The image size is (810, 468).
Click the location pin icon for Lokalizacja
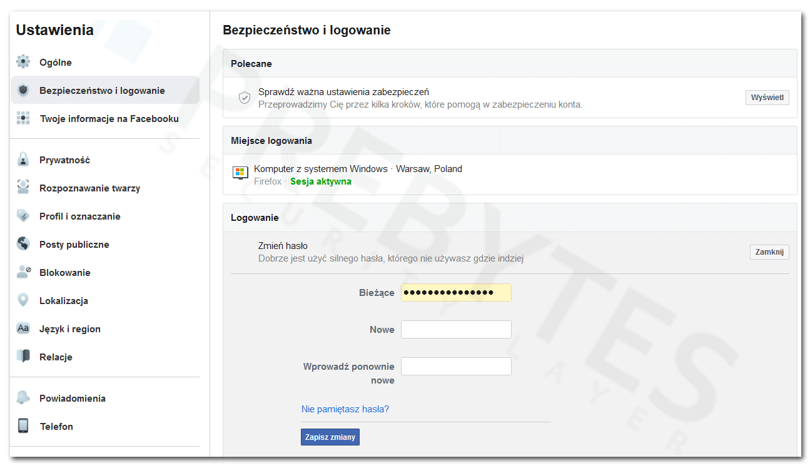tap(23, 300)
